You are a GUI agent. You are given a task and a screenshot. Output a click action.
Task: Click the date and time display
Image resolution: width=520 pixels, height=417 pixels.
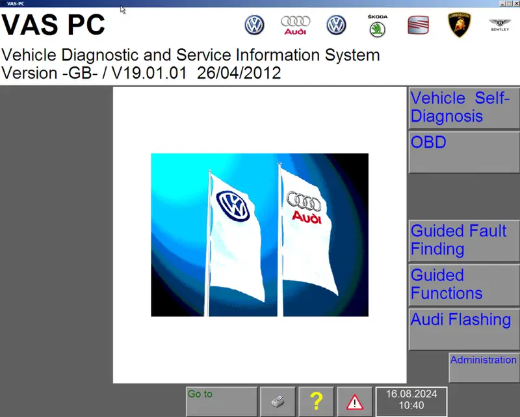(411, 401)
